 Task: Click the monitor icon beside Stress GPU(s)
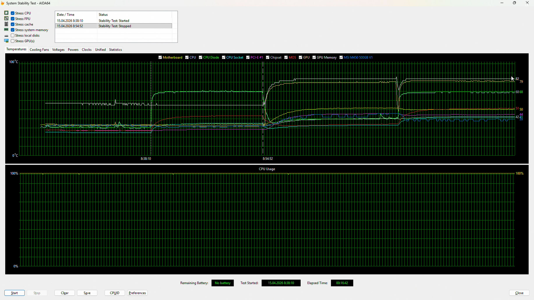pyautogui.click(x=6, y=41)
